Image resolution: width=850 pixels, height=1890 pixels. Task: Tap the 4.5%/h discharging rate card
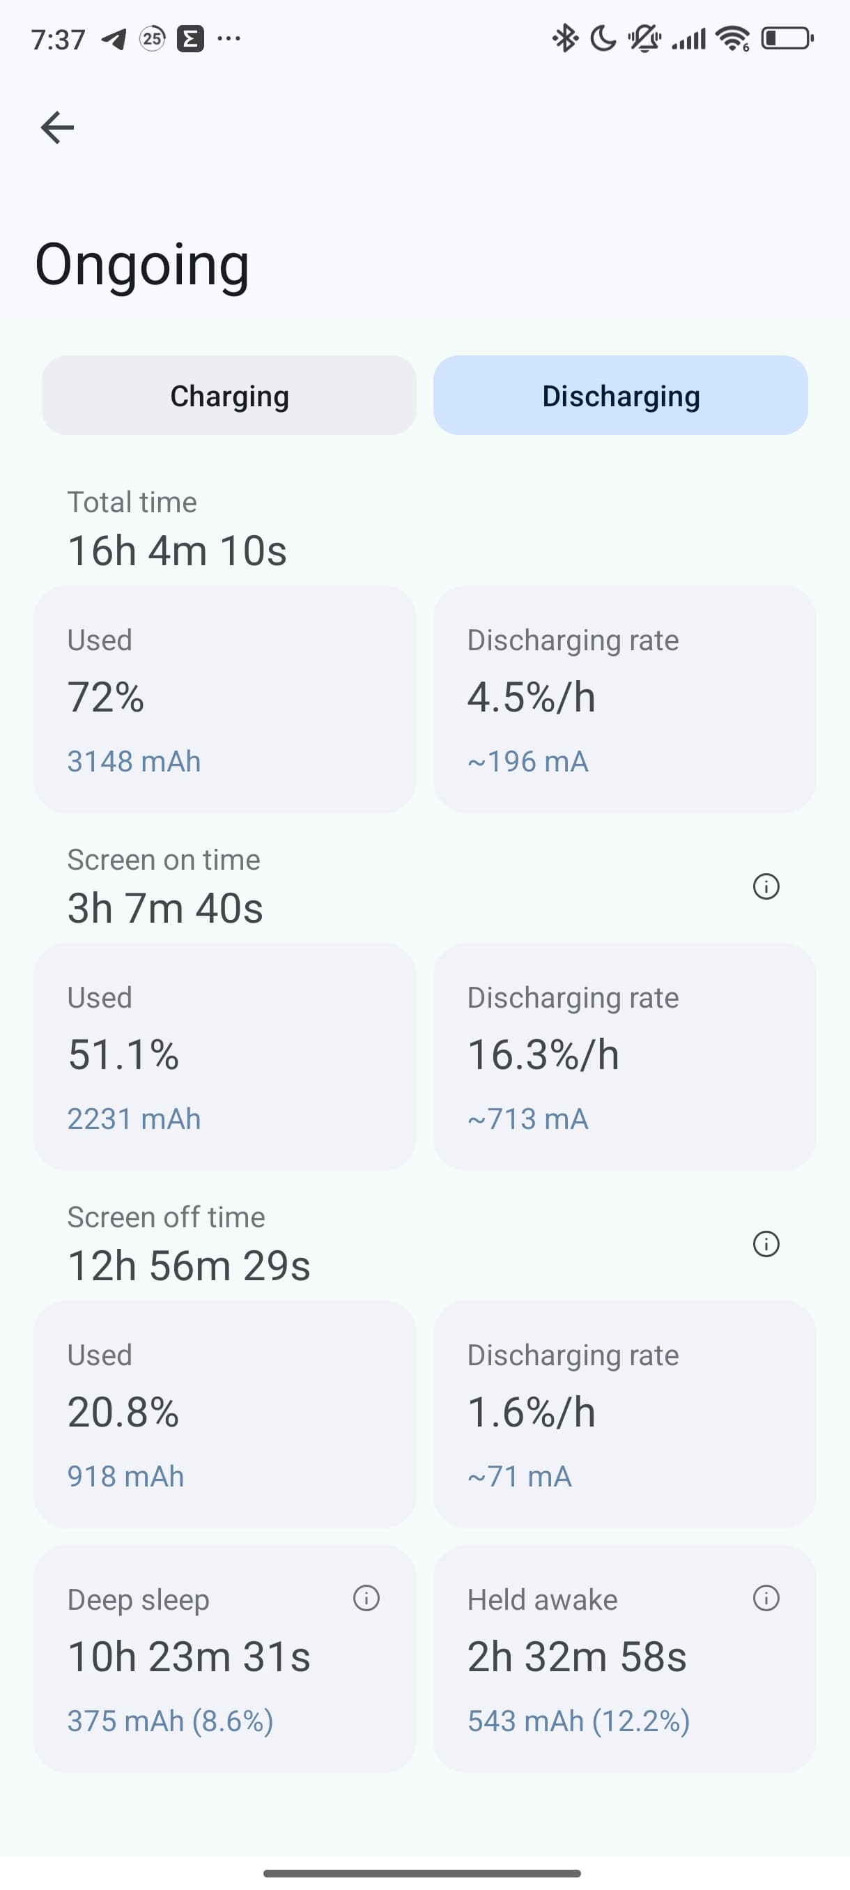[625, 699]
